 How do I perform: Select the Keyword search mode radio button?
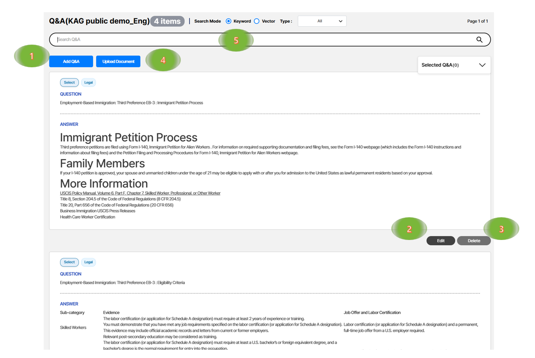tap(228, 21)
